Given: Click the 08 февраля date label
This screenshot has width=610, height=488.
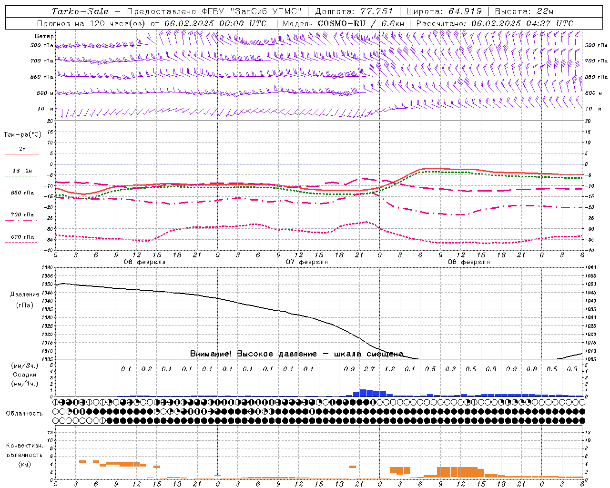Looking at the screenshot, I should click(468, 262).
